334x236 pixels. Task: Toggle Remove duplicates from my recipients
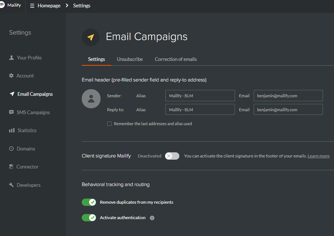coord(89,202)
